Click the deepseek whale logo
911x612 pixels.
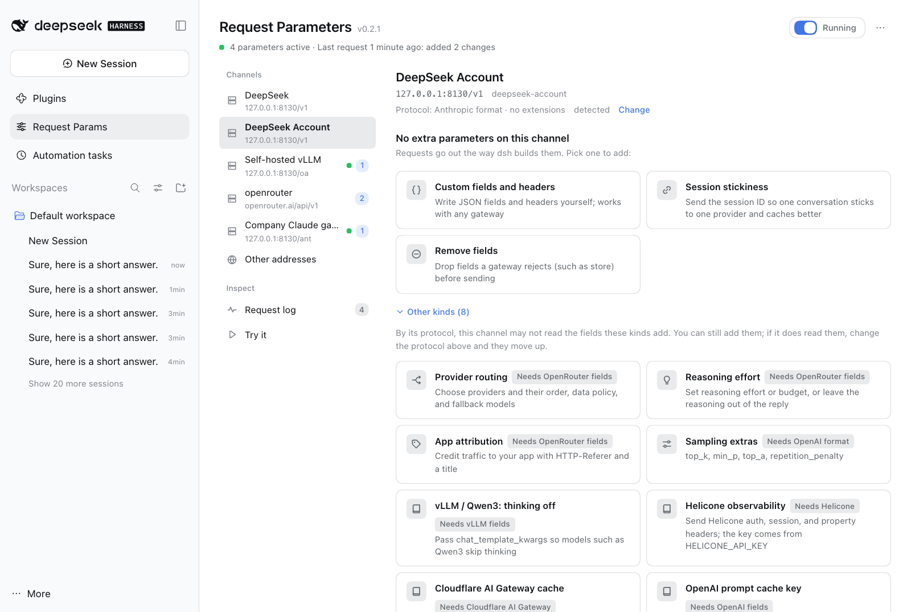(x=20, y=26)
